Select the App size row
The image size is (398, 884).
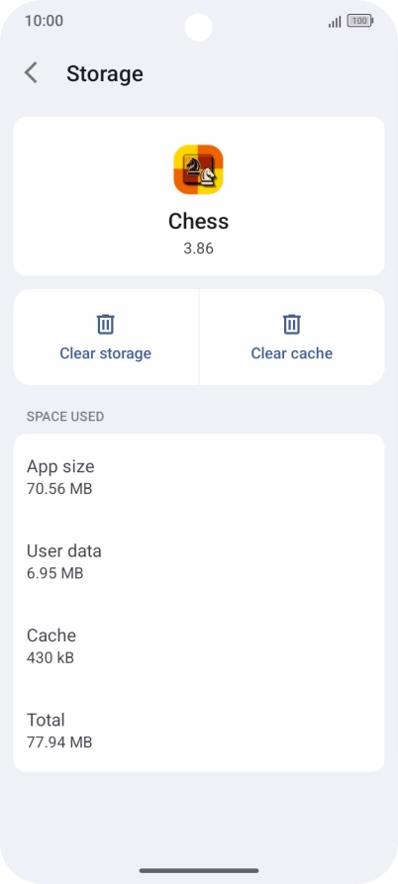coord(198,476)
